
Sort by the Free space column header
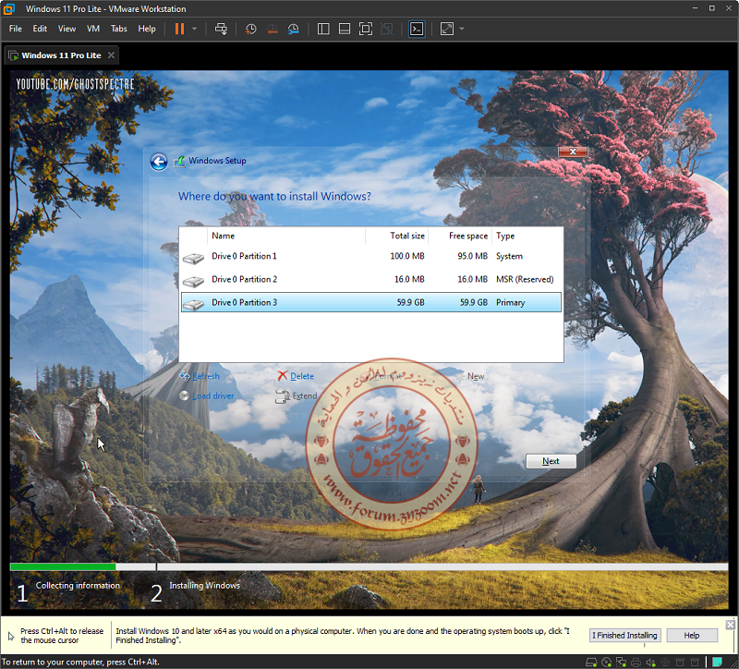pos(459,236)
